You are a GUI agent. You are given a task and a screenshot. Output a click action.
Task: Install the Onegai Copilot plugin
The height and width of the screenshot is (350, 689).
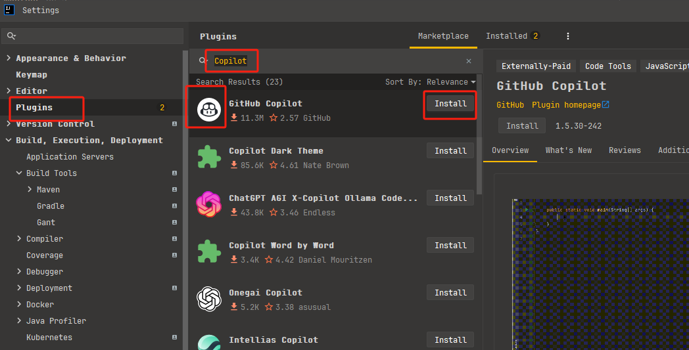(x=450, y=292)
